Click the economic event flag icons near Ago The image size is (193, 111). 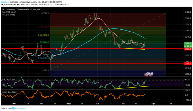coord(149,74)
